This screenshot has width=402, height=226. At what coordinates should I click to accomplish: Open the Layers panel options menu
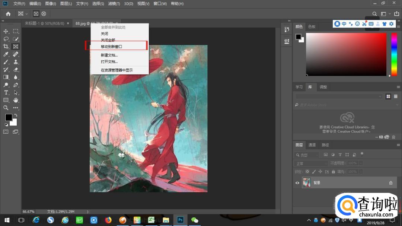(398, 145)
